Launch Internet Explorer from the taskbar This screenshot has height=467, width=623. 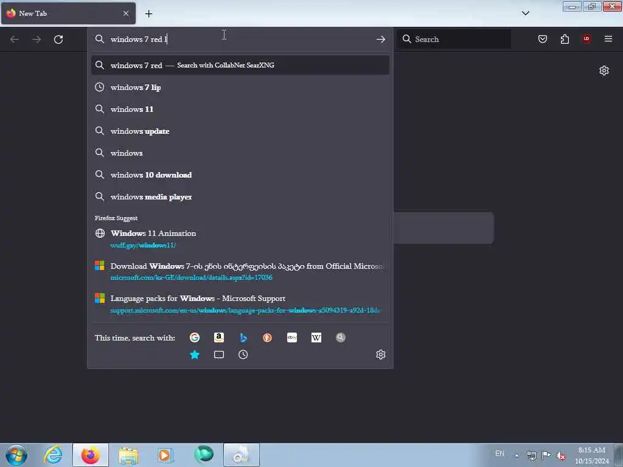[54, 455]
